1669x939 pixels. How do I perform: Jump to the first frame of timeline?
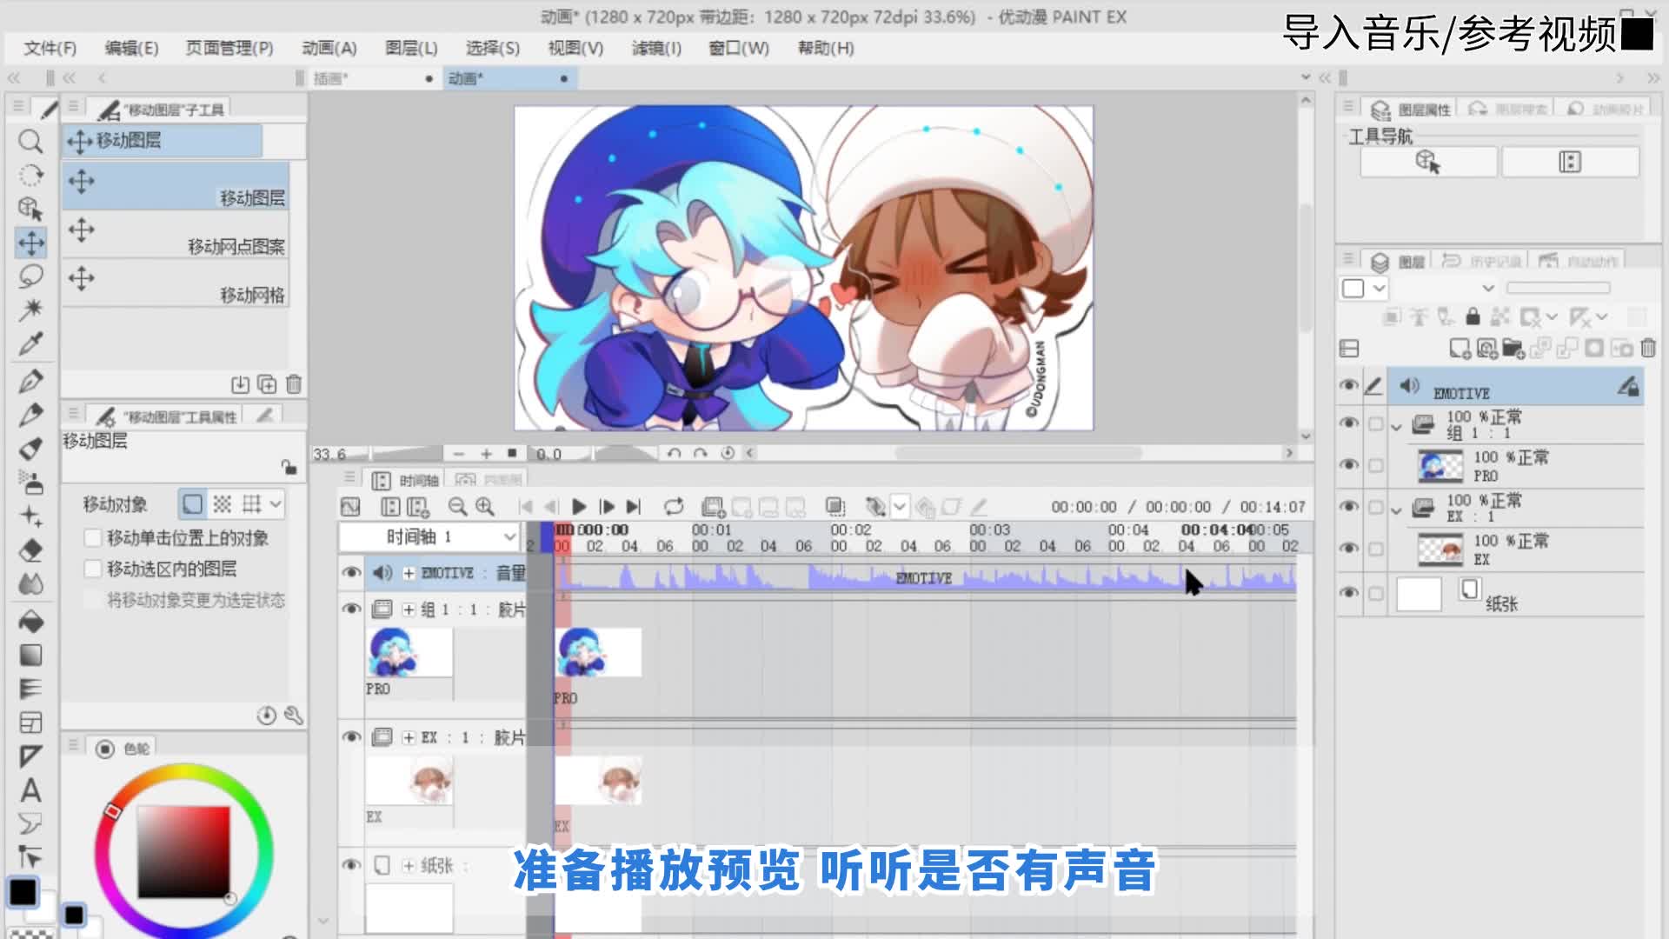tap(525, 506)
